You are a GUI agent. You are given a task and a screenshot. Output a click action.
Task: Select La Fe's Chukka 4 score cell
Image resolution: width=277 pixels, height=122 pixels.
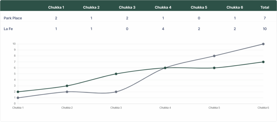point(163,29)
